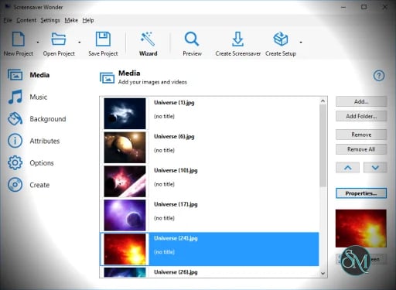
Task: Click the red nebula preview image
Action: click(x=361, y=228)
